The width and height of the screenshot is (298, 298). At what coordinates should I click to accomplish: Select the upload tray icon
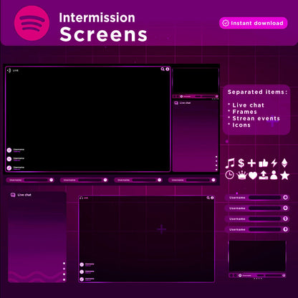click(263, 175)
